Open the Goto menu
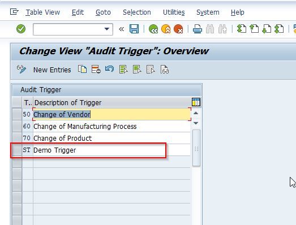The width and height of the screenshot is (296, 225). 103,12
